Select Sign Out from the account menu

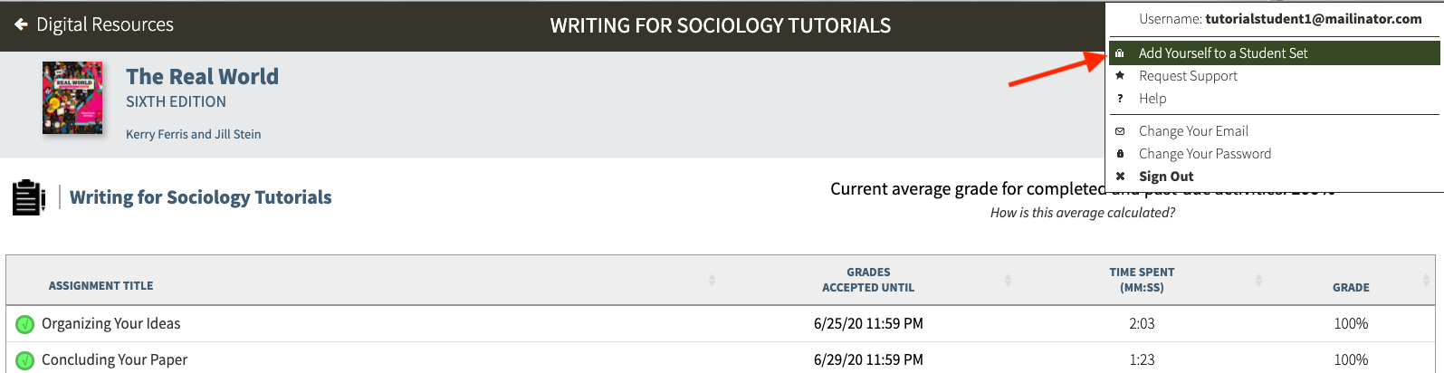click(x=1166, y=177)
